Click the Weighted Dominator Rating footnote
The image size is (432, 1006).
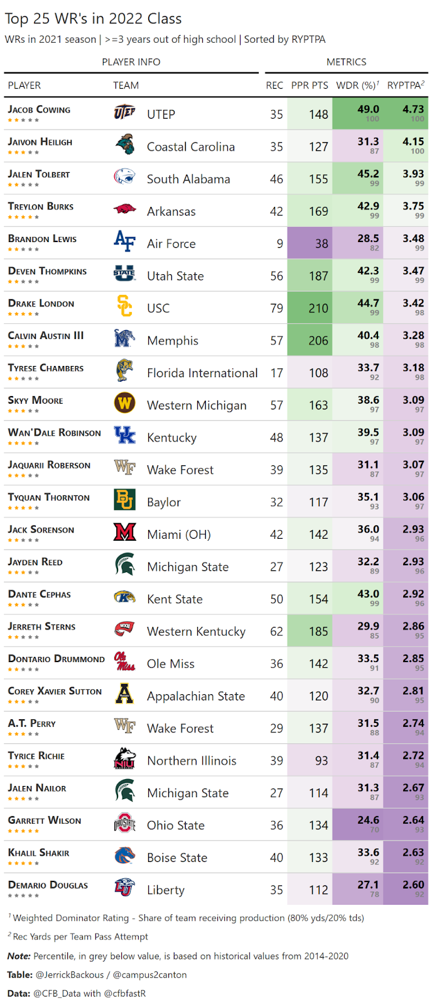coord(188,918)
